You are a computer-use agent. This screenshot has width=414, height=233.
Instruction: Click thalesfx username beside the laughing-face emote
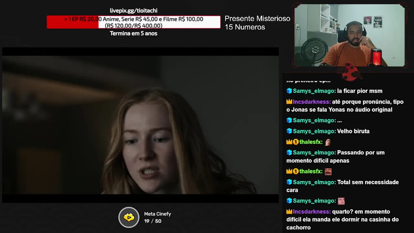coord(311,172)
